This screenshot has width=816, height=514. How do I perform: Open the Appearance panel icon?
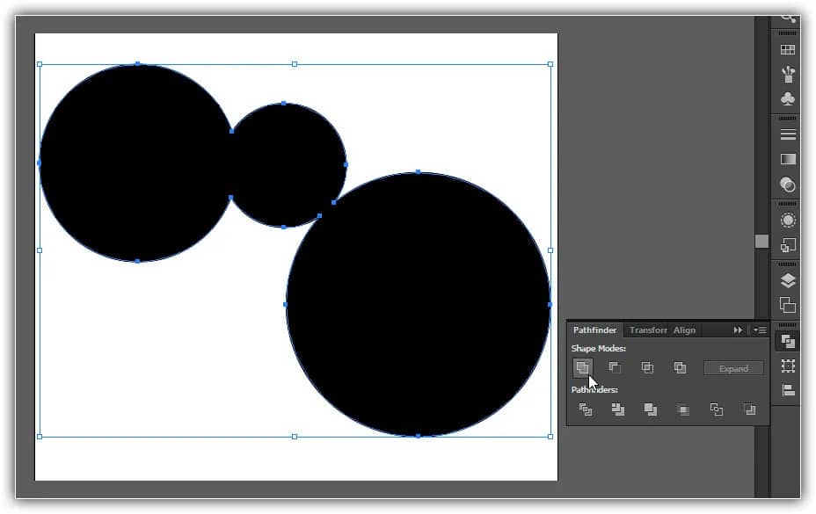click(788, 220)
